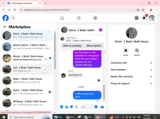Send a thumbs-up like
Viewport: 160px width, 119px height.
pos(102,107)
